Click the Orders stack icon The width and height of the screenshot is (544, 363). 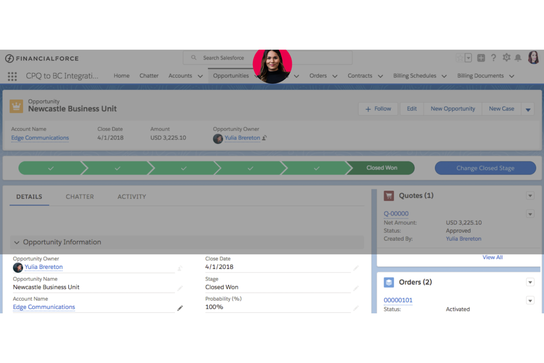(x=389, y=282)
